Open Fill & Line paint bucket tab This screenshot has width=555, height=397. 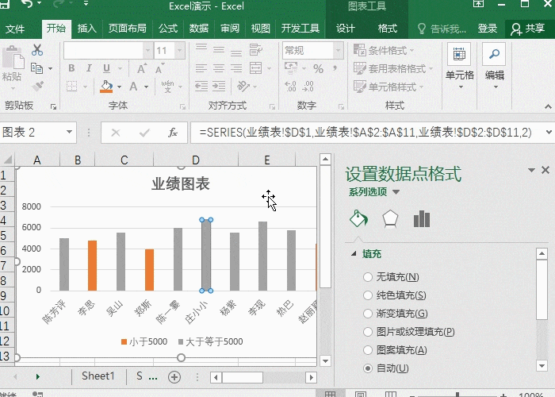pyautogui.click(x=358, y=218)
